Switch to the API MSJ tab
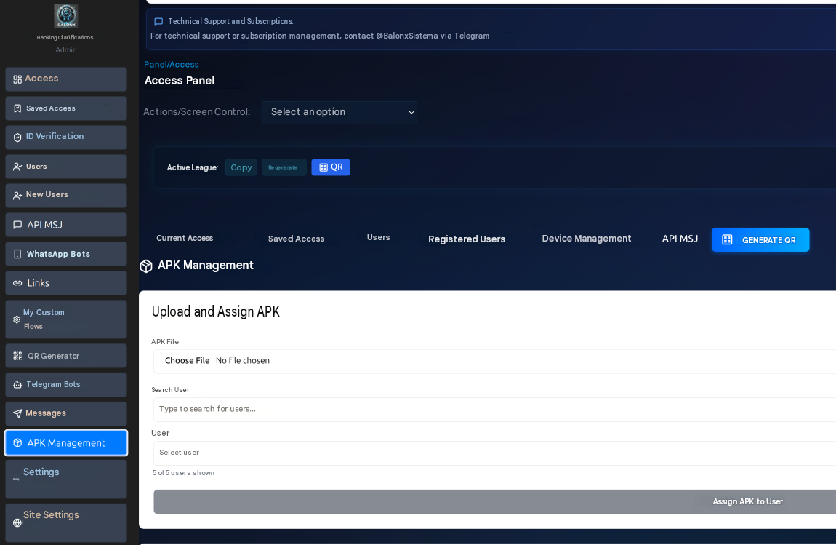 680,239
